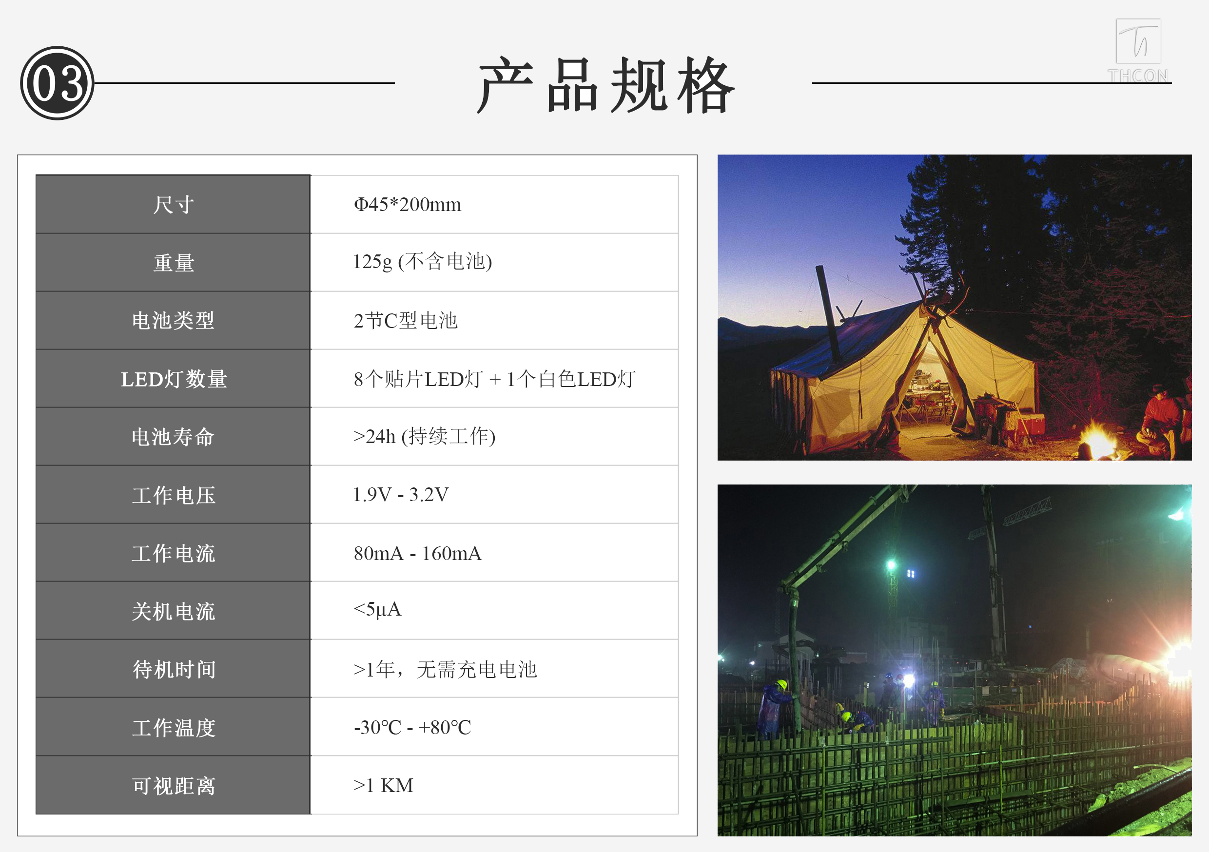1209x852 pixels.
Task: Click the 1.9V - 3.2V voltage value
Action: pyautogui.click(x=400, y=494)
